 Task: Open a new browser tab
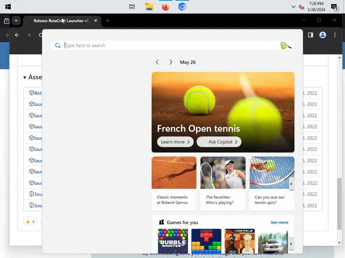click(x=107, y=20)
